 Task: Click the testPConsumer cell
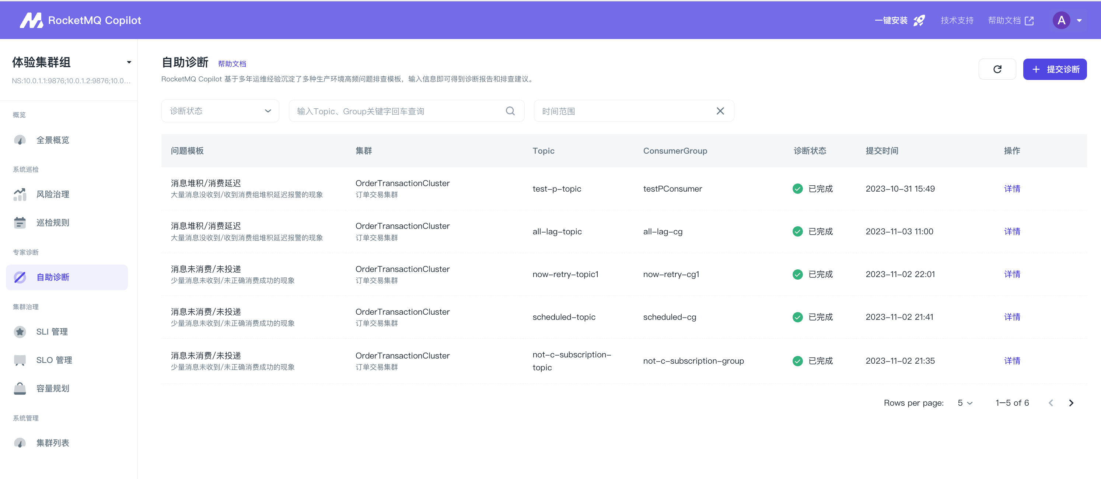[x=672, y=189]
